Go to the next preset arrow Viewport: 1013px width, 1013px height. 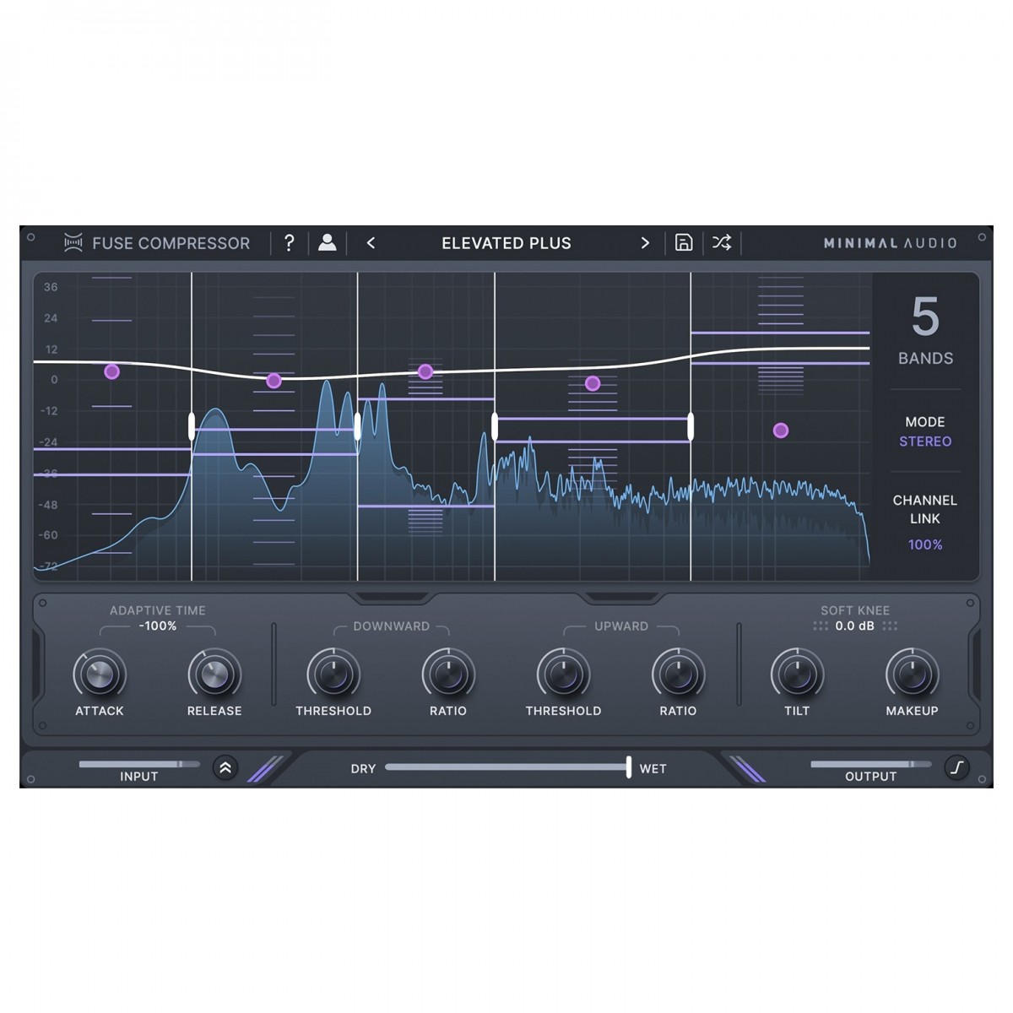tap(645, 243)
